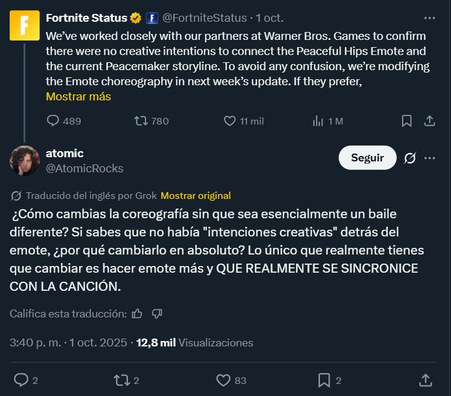Click the Grok icon beside Seguir
The image size is (451, 396).
(x=410, y=158)
